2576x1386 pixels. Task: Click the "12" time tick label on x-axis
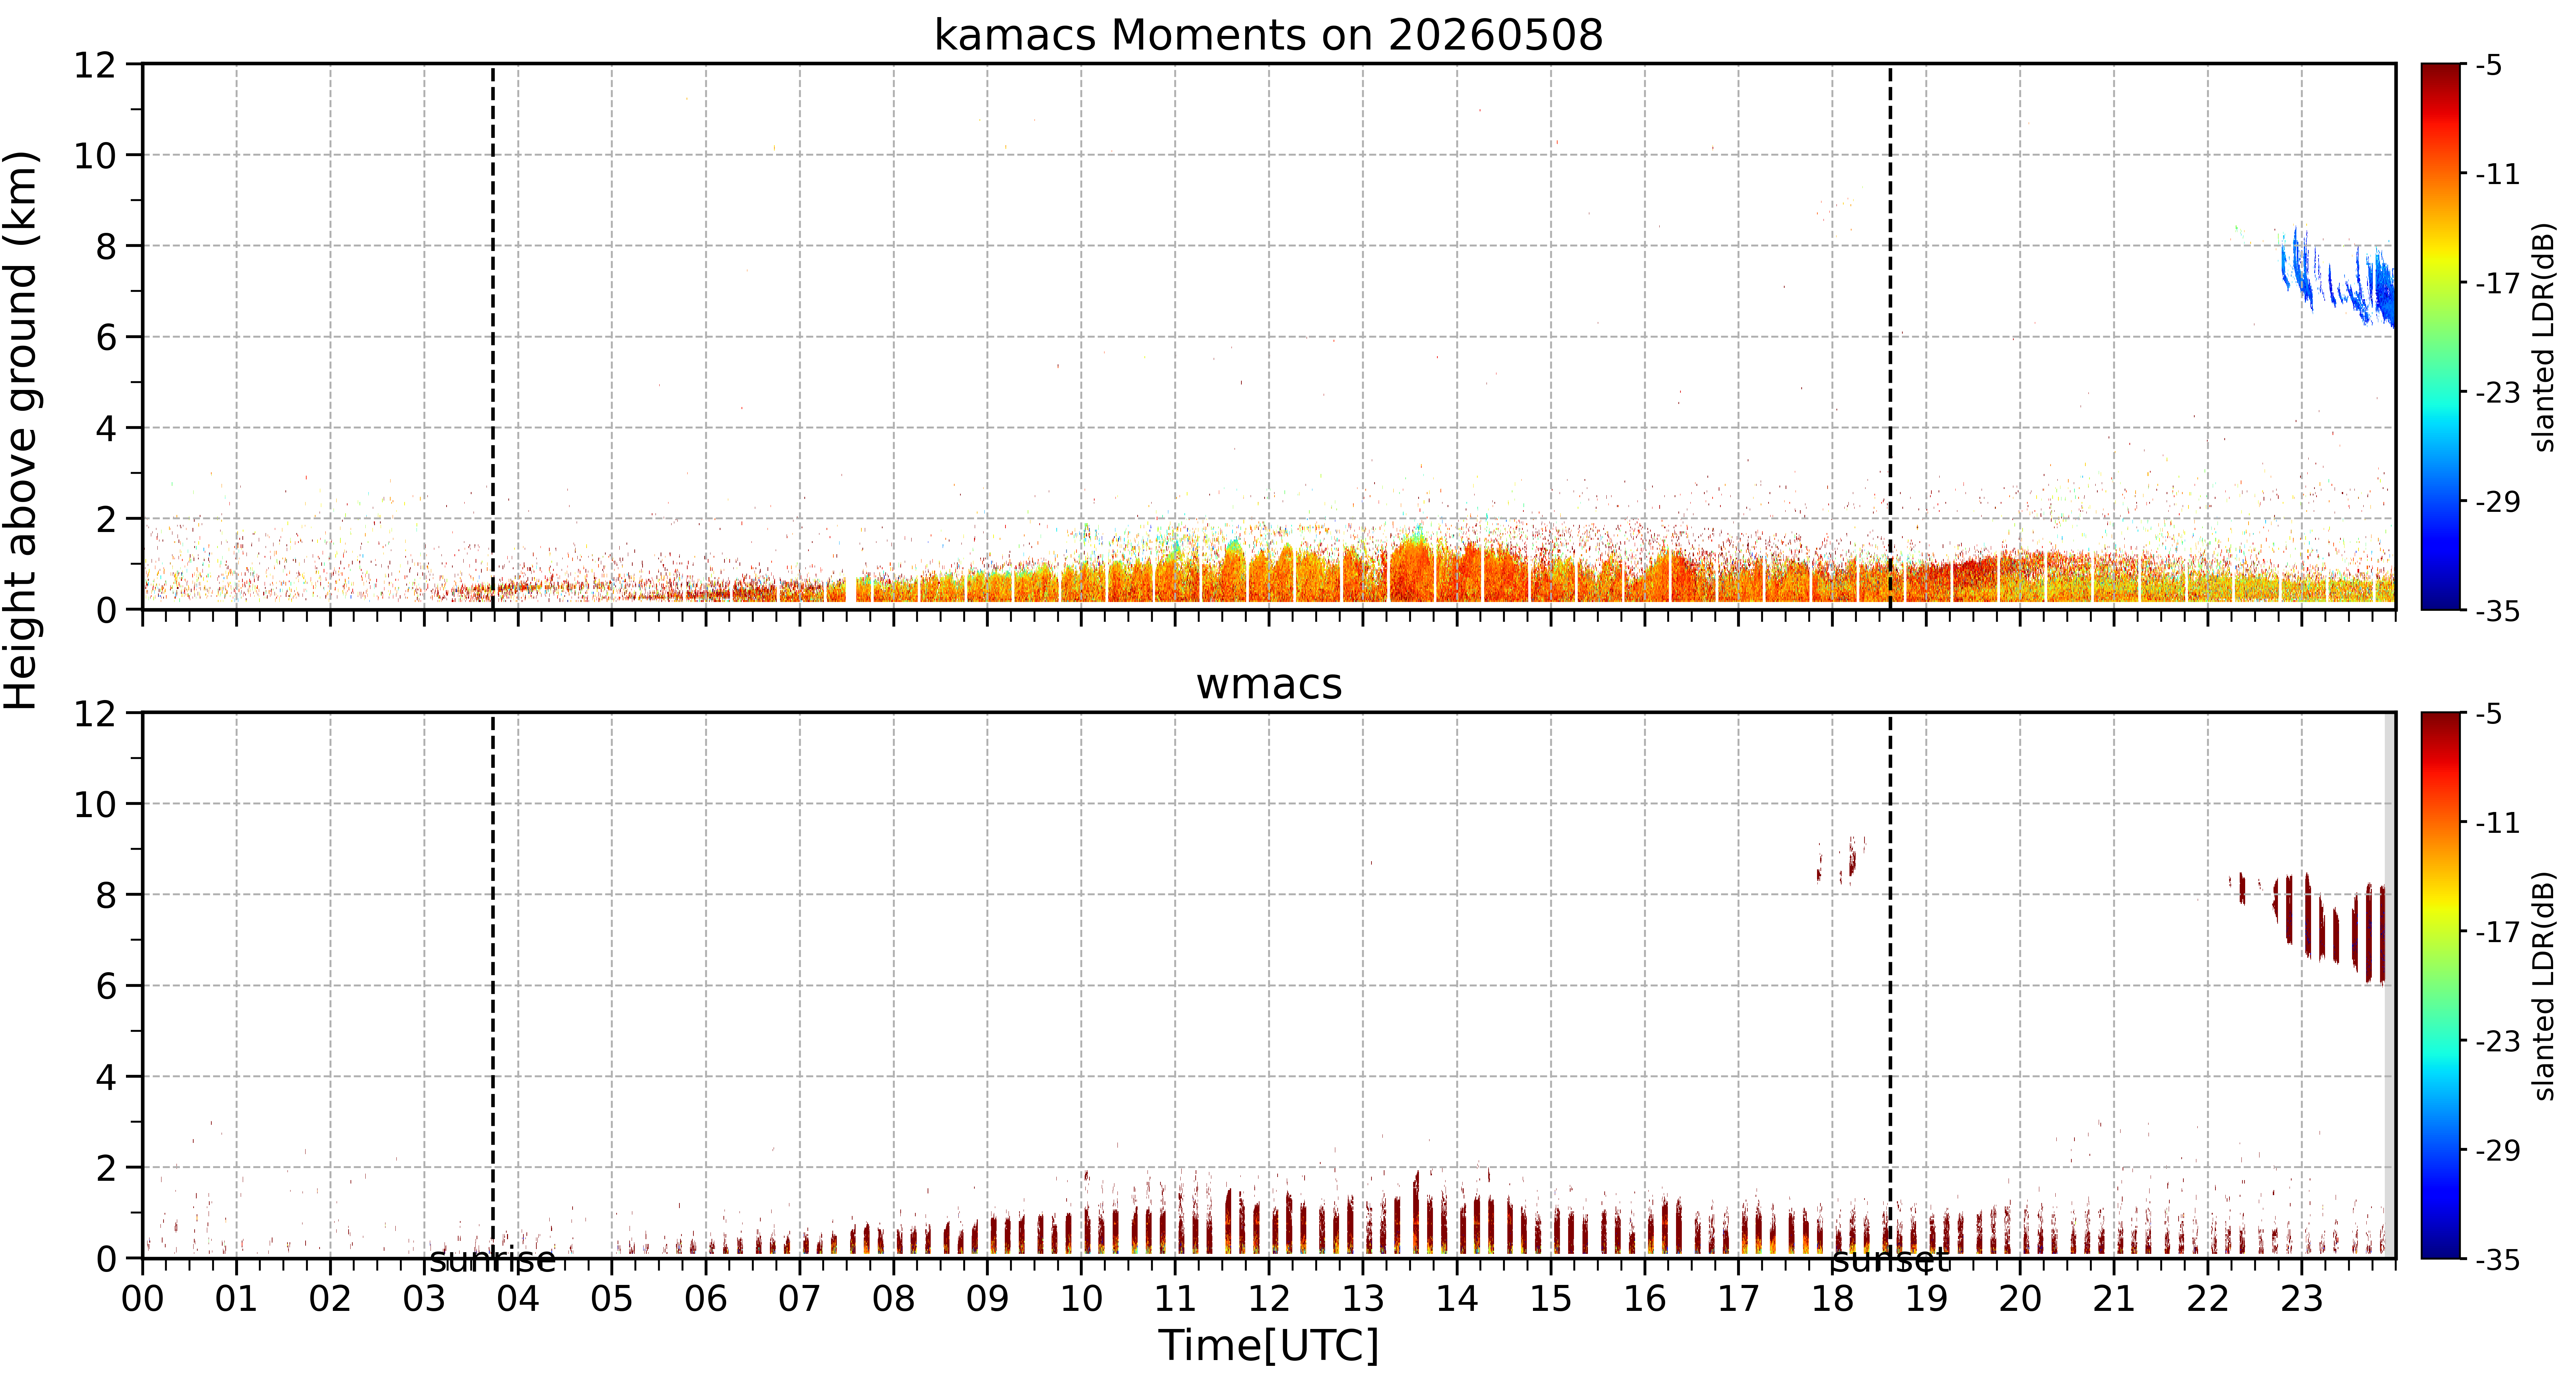pos(1269,1299)
